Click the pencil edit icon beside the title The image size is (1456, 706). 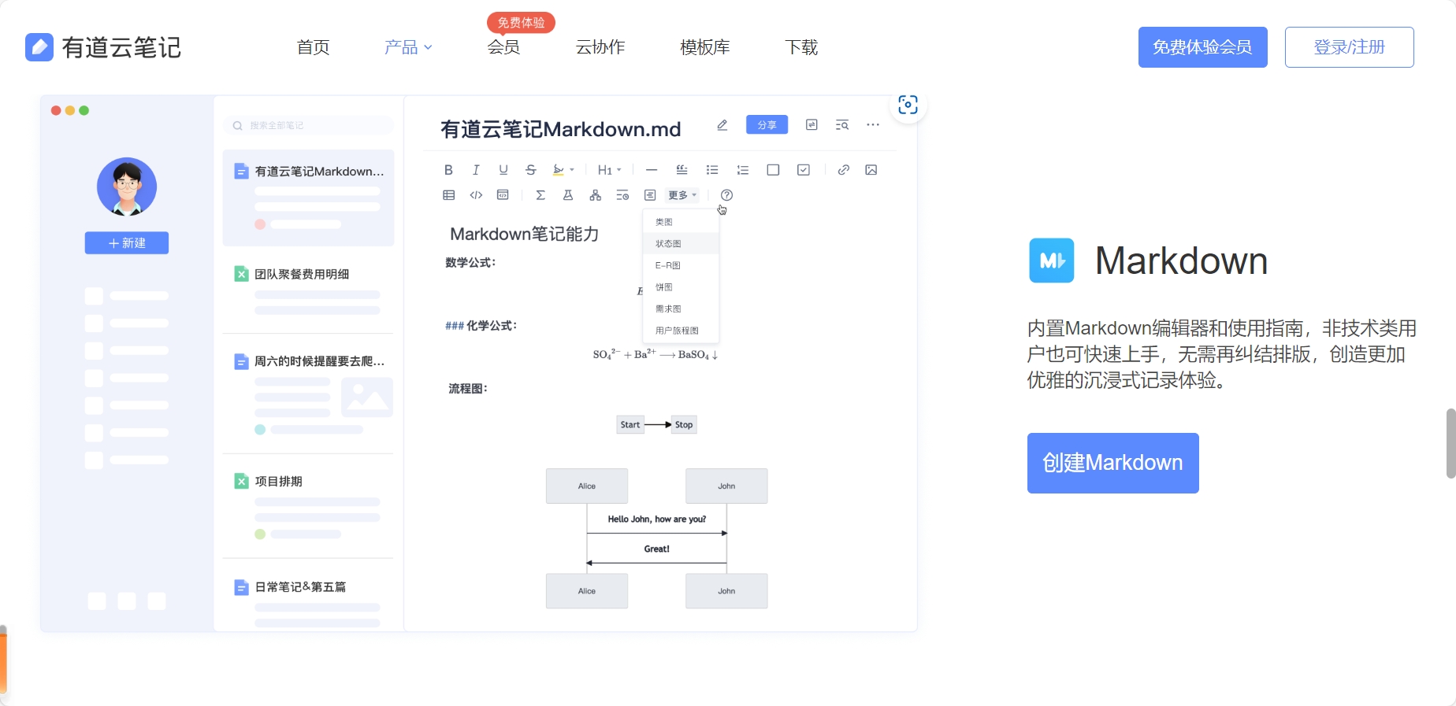click(722, 125)
